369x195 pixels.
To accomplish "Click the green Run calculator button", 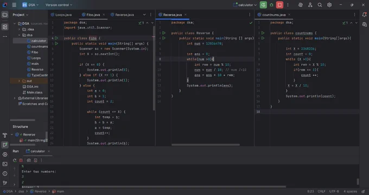I will pos(263,5).
